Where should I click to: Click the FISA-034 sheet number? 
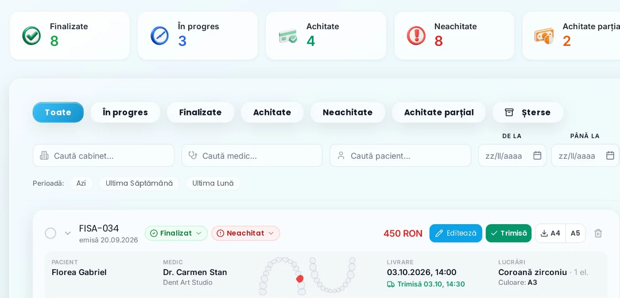click(x=99, y=229)
